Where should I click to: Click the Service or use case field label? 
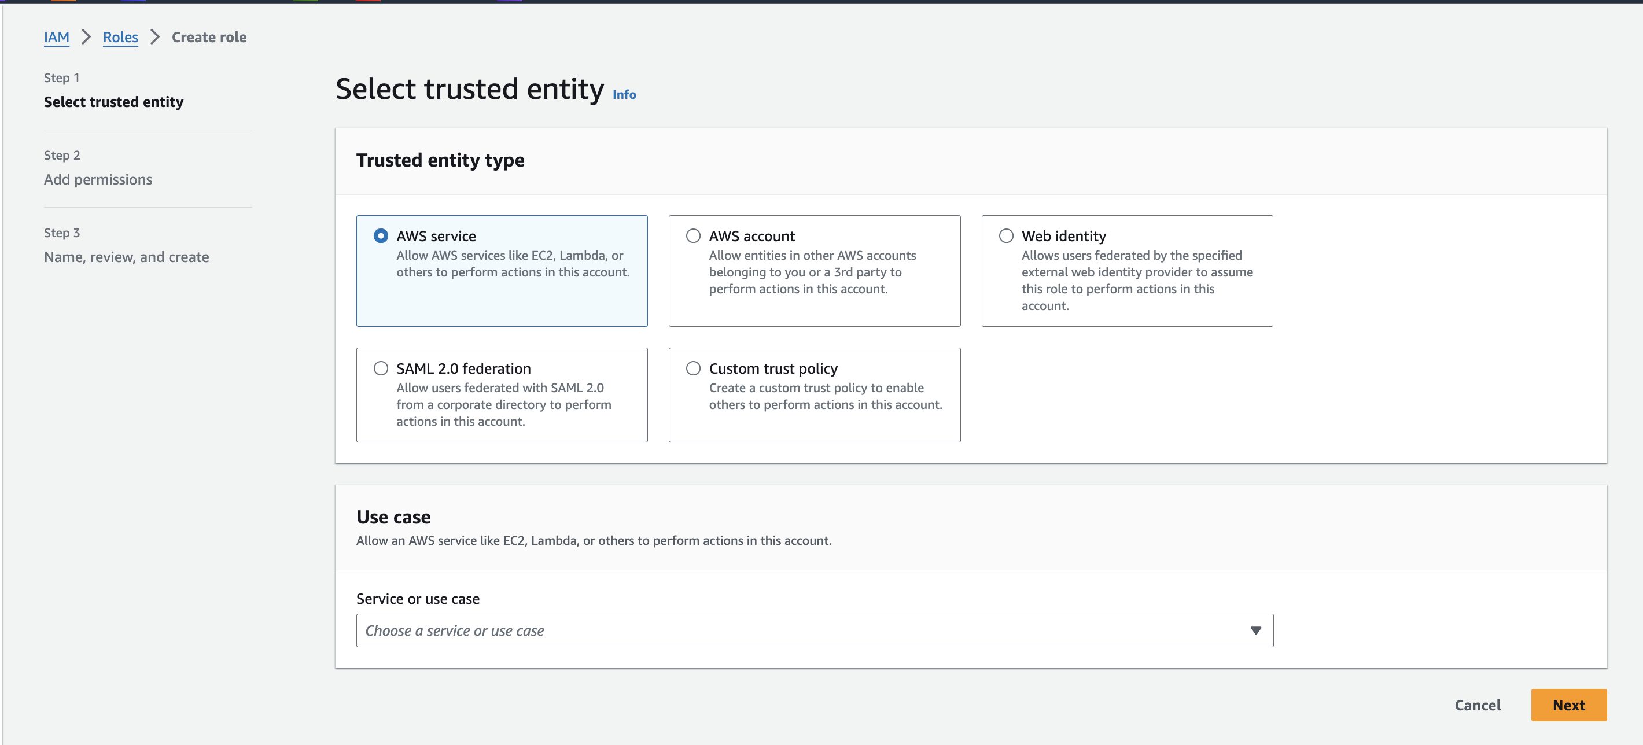[x=418, y=598]
